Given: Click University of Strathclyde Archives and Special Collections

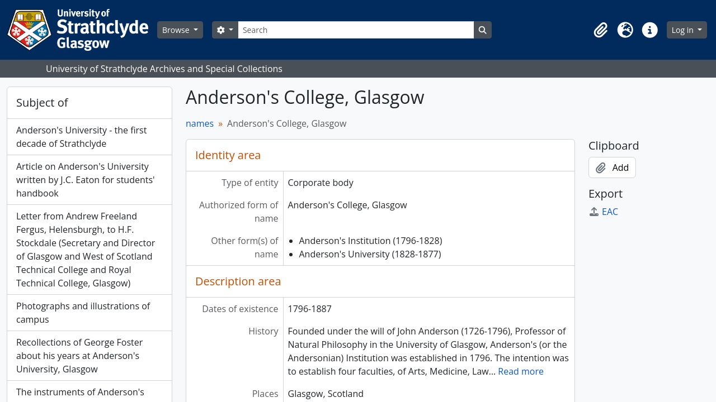Looking at the screenshot, I should coord(164,69).
